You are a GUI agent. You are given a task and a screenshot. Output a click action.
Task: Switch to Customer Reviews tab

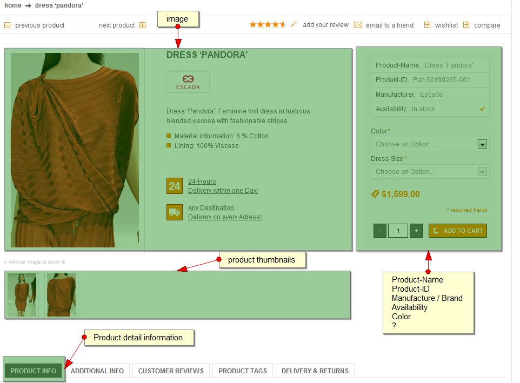point(171,371)
